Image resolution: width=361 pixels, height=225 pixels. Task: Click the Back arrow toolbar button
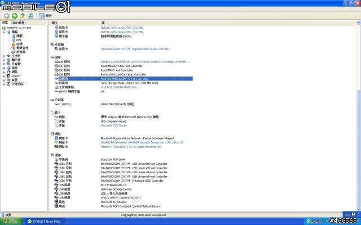(7, 16)
